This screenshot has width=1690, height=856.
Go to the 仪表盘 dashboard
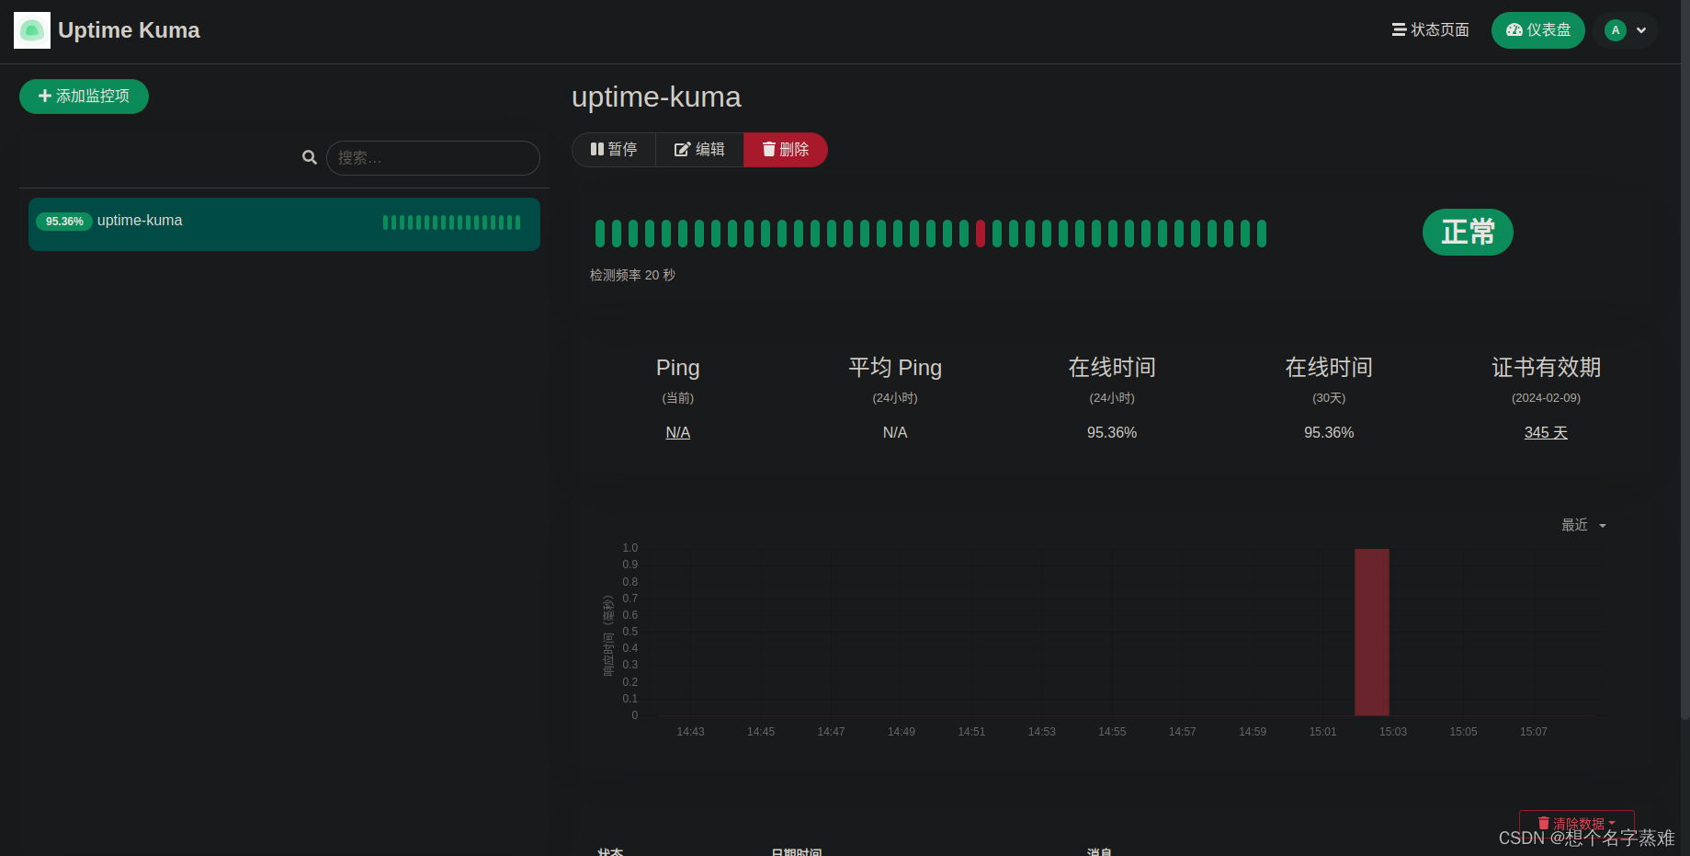click(1537, 30)
